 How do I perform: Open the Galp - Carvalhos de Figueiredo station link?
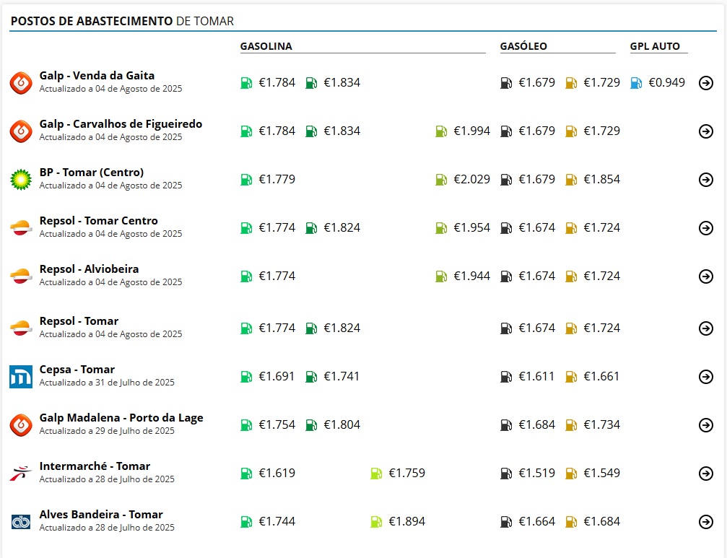coord(121,123)
